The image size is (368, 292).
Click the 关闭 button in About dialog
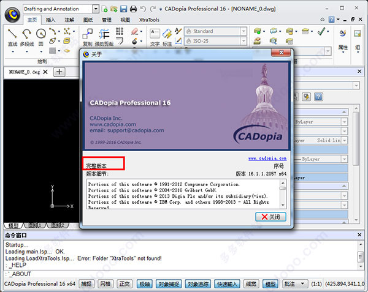(270, 217)
